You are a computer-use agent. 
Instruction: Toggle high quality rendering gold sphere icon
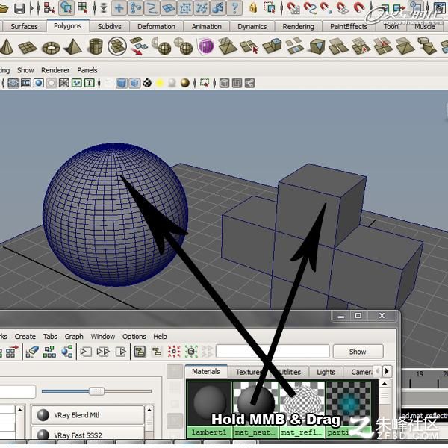coord(185,83)
